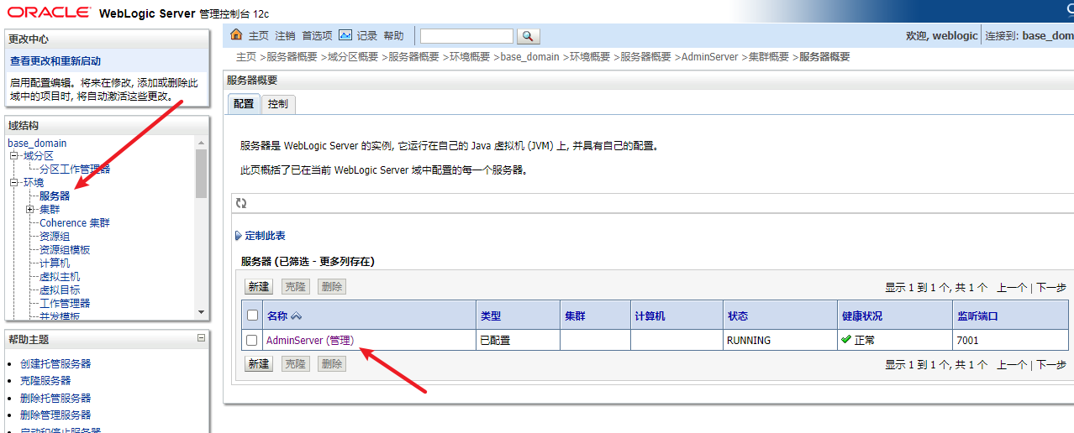Click the Oracle logo
Viewport: 1074px width, 433px height.
49,13
